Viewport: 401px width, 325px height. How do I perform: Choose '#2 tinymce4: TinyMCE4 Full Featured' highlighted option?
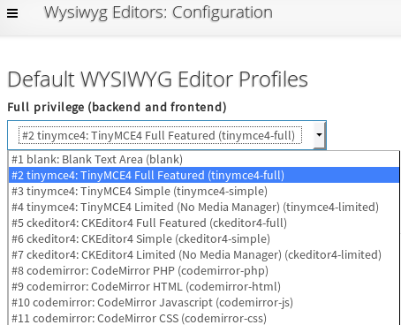click(x=204, y=176)
